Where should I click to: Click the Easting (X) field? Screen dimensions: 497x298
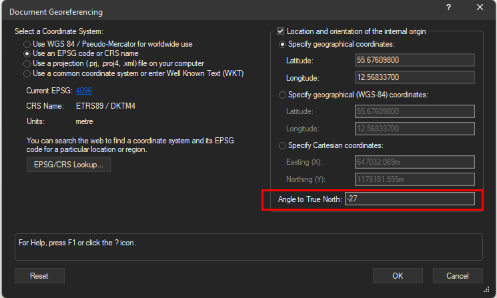(x=415, y=161)
